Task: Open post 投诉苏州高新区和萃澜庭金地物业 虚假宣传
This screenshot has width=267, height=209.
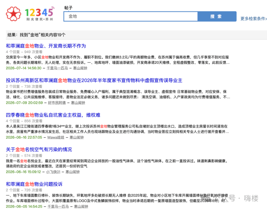Action: pyautogui.click(x=94, y=80)
